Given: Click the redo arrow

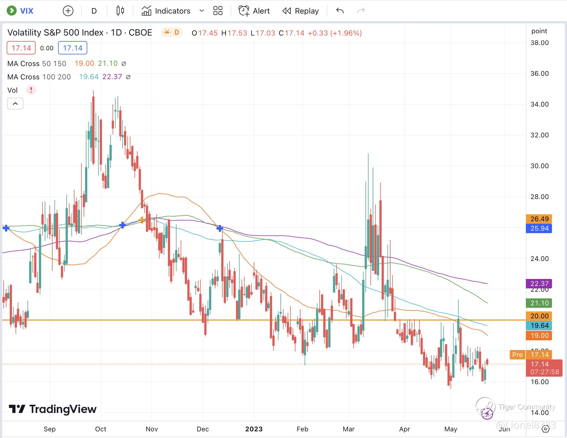Looking at the screenshot, I should 361,11.
